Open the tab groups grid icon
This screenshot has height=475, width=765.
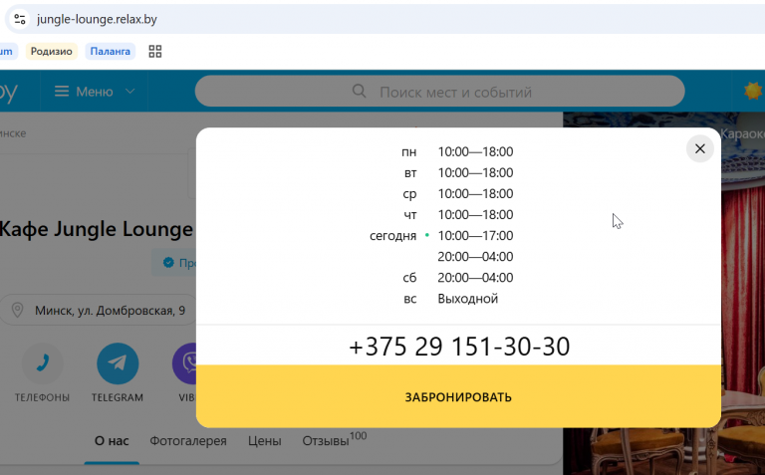[155, 51]
